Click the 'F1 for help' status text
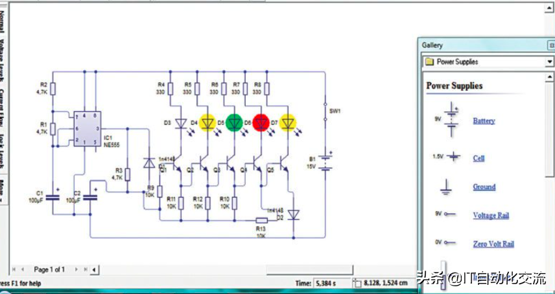Image resolution: width=555 pixels, height=294 pixels. pos(26,284)
